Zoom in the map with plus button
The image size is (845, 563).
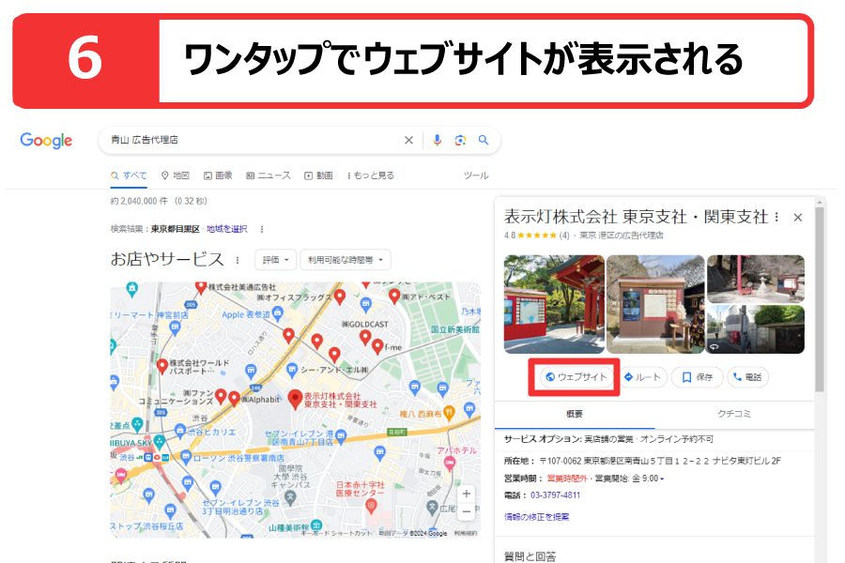tap(466, 495)
